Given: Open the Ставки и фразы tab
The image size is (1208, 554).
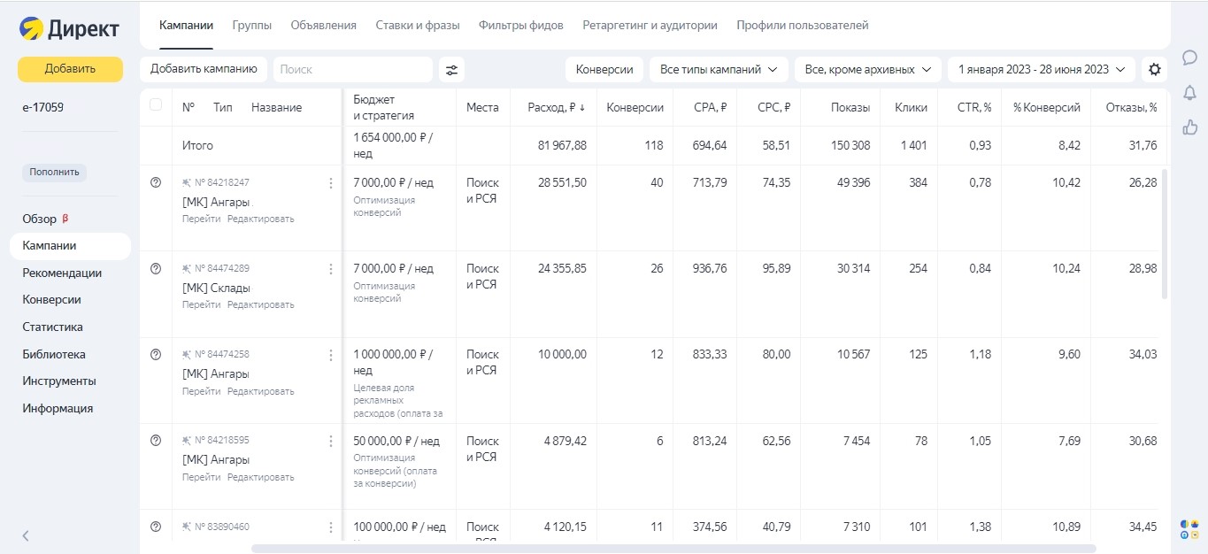Looking at the screenshot, I should (418, 26).
